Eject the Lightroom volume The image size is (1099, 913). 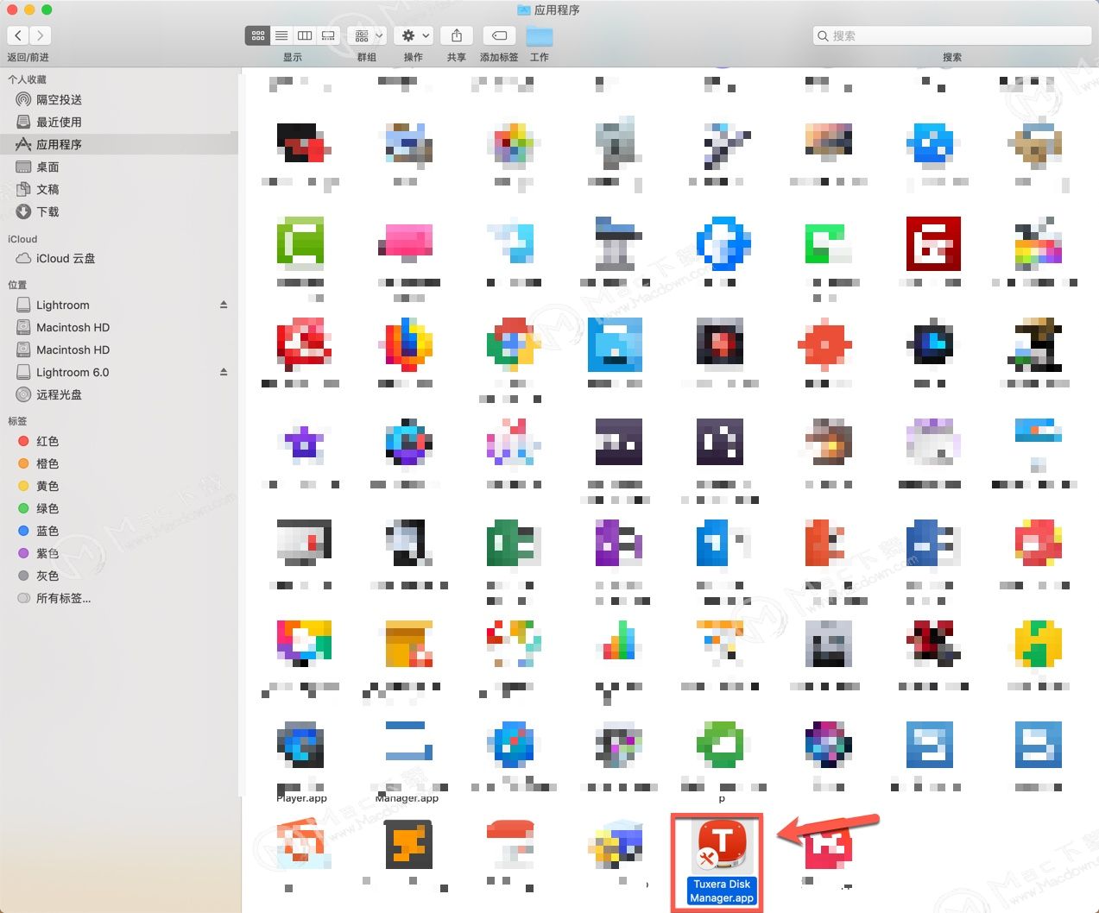pyautogui.click(x=224, y=305)
